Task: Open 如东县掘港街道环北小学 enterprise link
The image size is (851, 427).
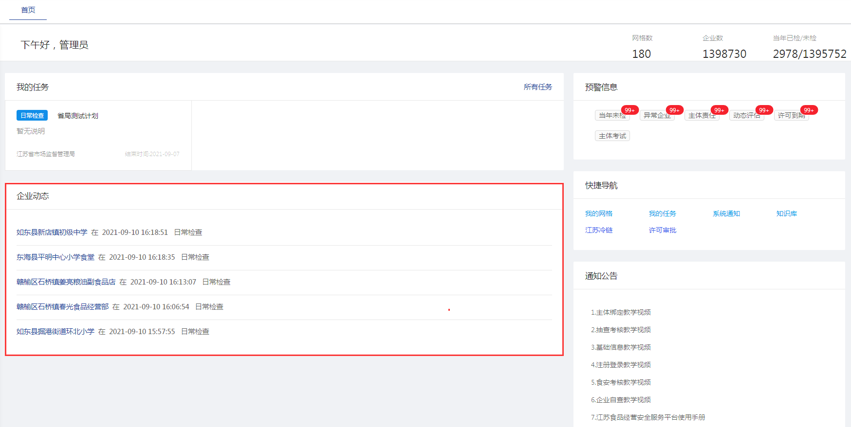Action: coord(55,332)
